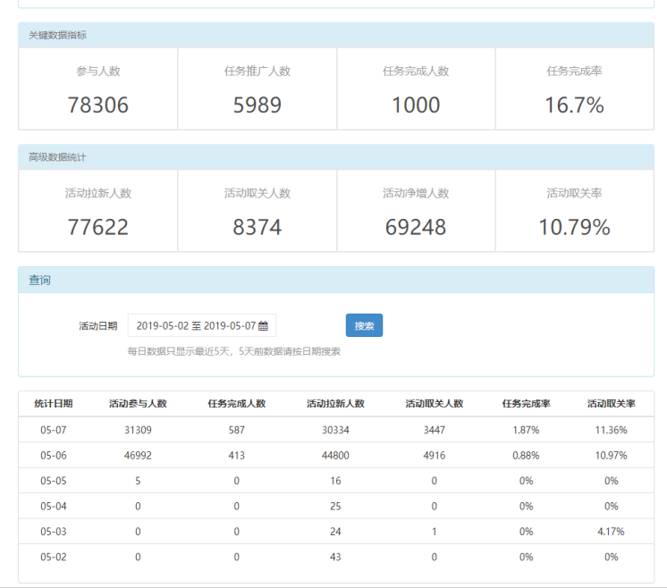Click the 查询 panel header
The image size is (667, 588).
(335, 280)
